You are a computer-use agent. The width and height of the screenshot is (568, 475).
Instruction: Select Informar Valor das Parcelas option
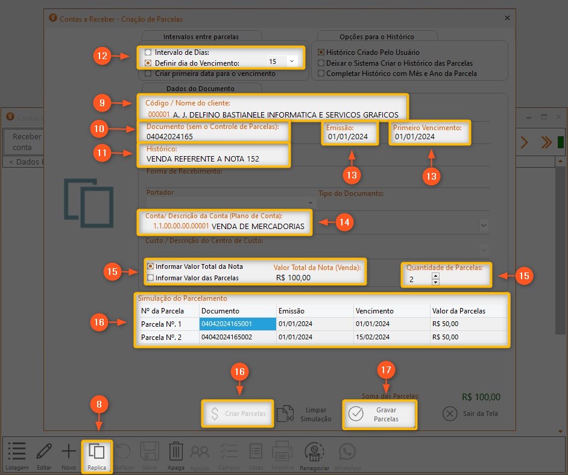pyautogui.click(x=151, y=278)
